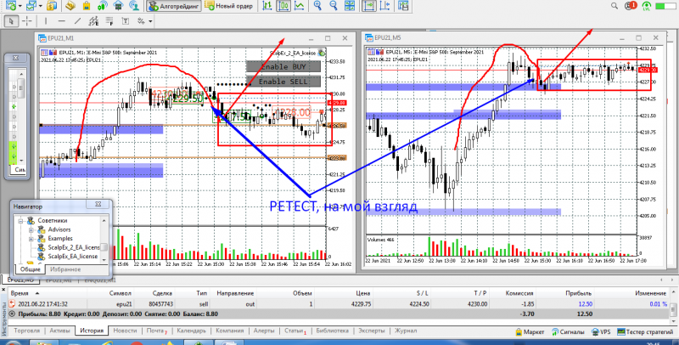Toggle candlestick chart mode

(x=283, y=6)
